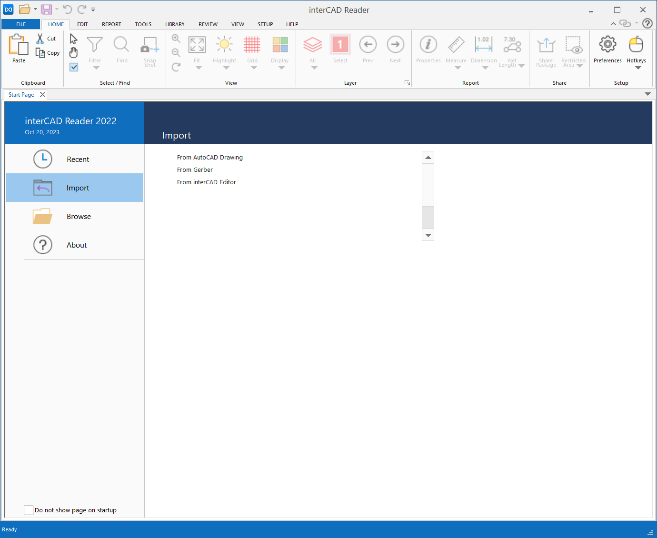Click the Share Package icon
The height and width of the screenshot is (538, 657).
(546, 45)
